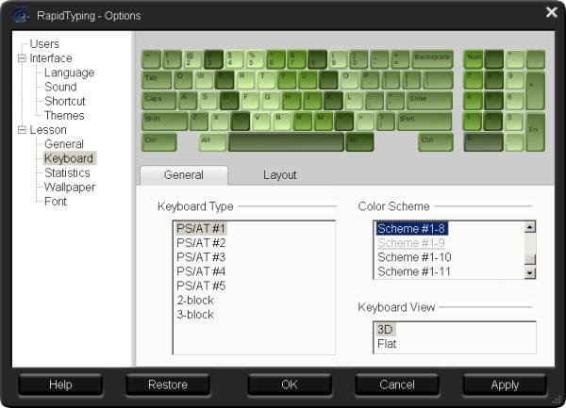
Task: Click the Help button
Action: click(60, 384)
